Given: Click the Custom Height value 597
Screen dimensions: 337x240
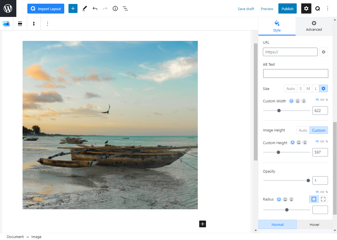Looking at the screenshot, I should 320,152.
